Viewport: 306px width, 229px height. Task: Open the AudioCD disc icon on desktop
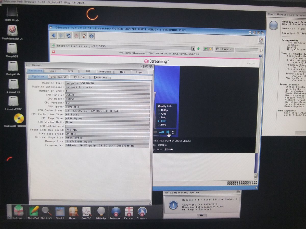[18, 120]
